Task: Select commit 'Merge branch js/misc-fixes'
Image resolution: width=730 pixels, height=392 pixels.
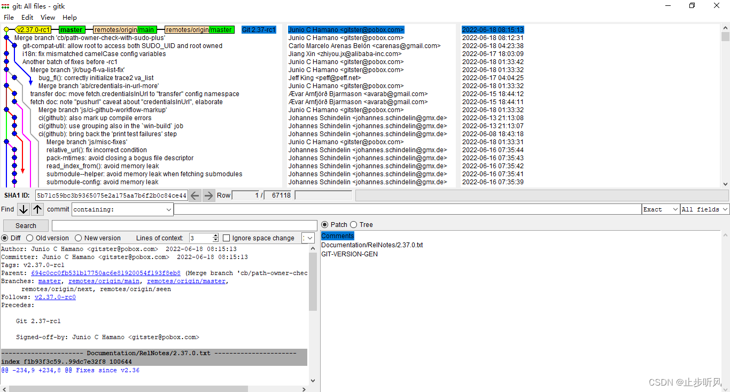Action: [87, 142]
